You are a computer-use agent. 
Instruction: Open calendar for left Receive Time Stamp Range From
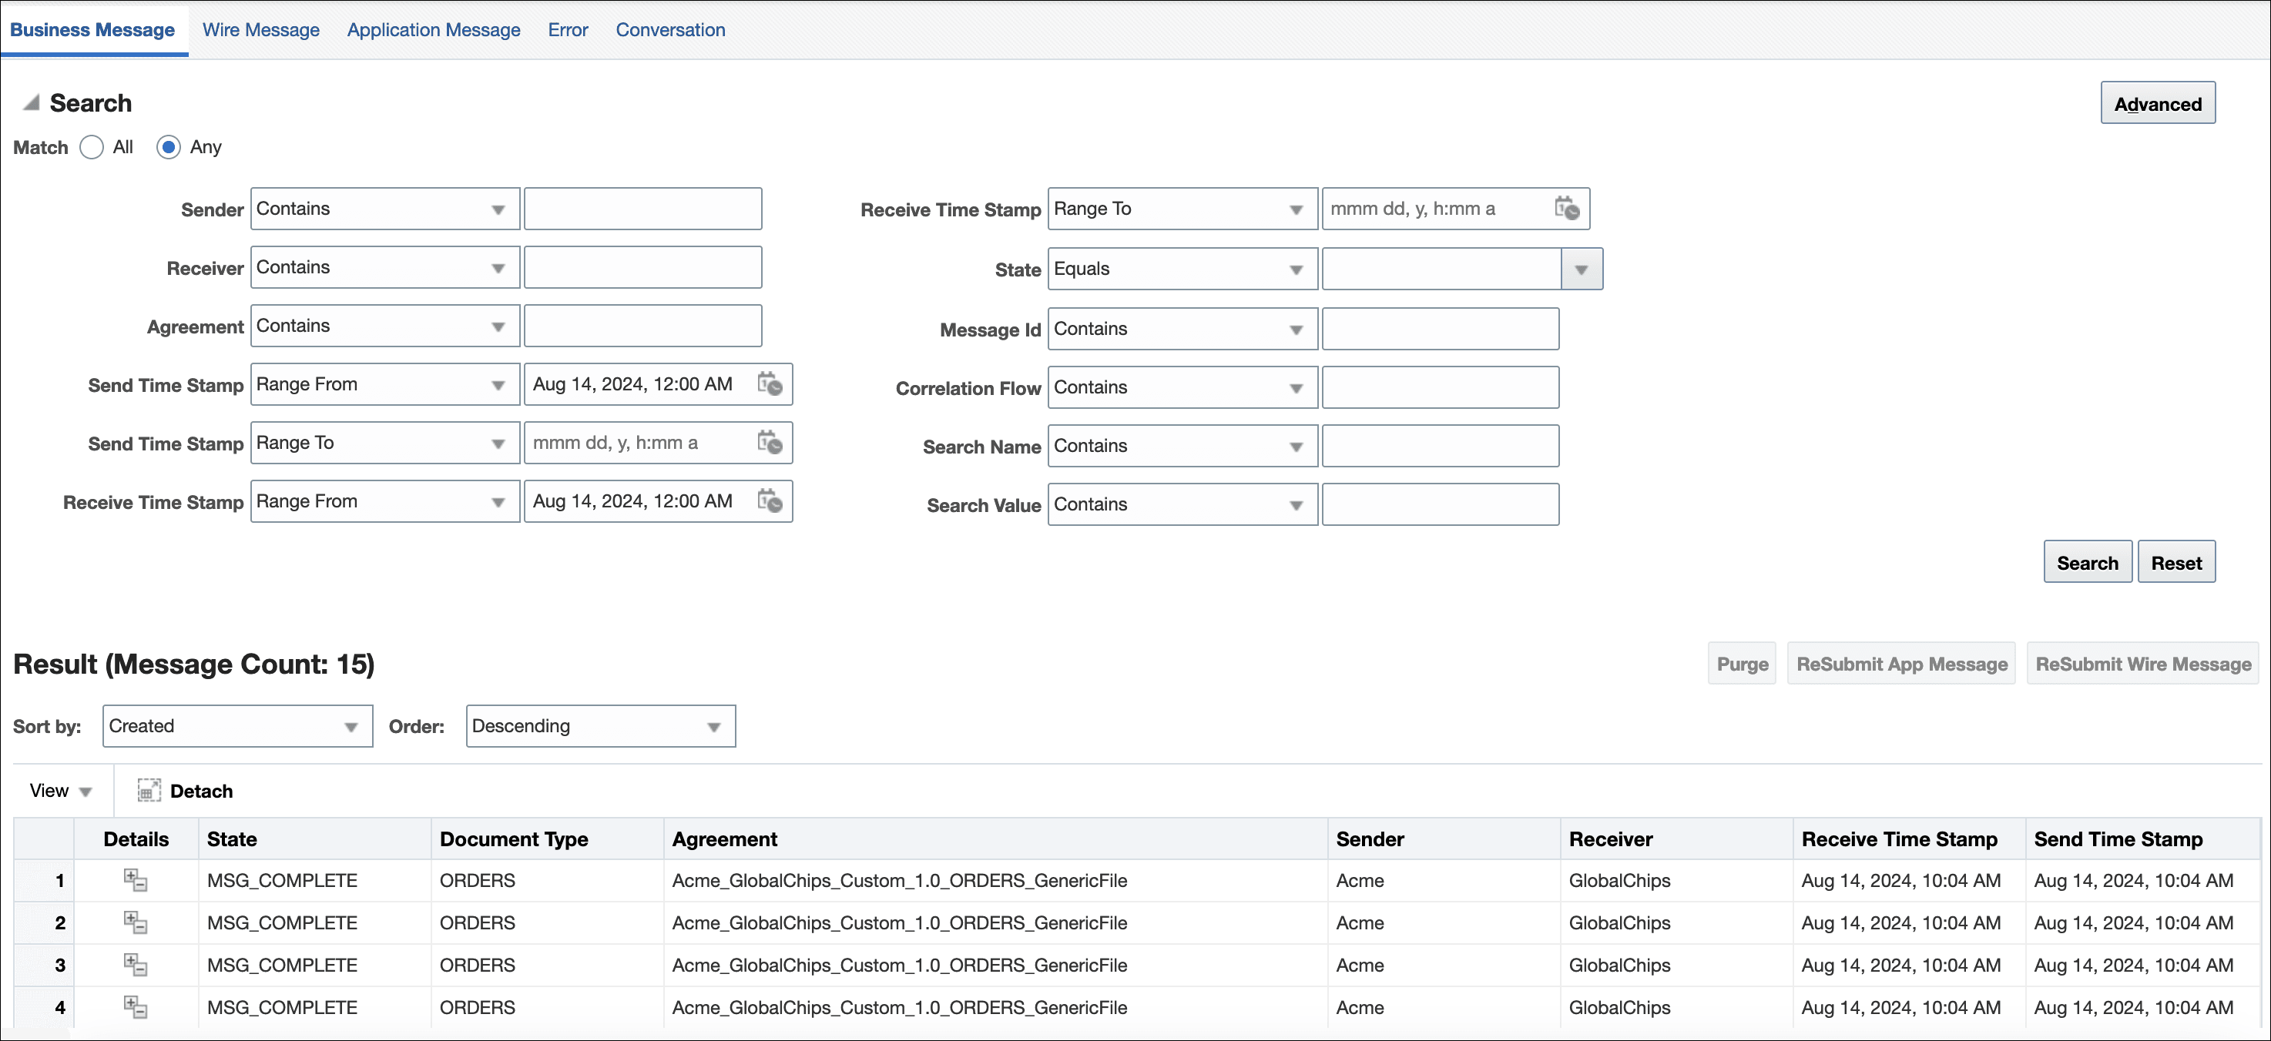point(770,500)
